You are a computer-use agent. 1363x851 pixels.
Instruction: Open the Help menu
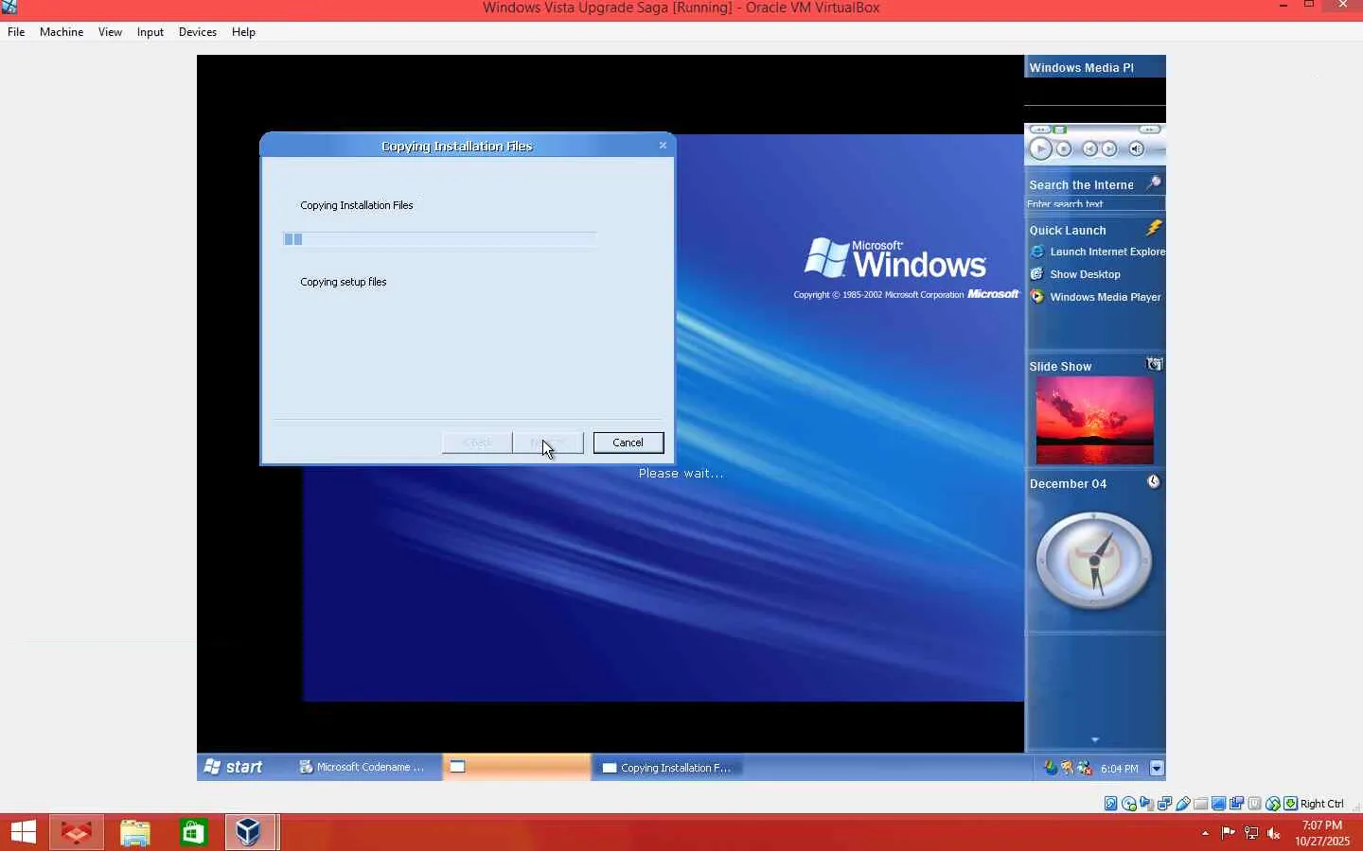(x=243, y=32)
